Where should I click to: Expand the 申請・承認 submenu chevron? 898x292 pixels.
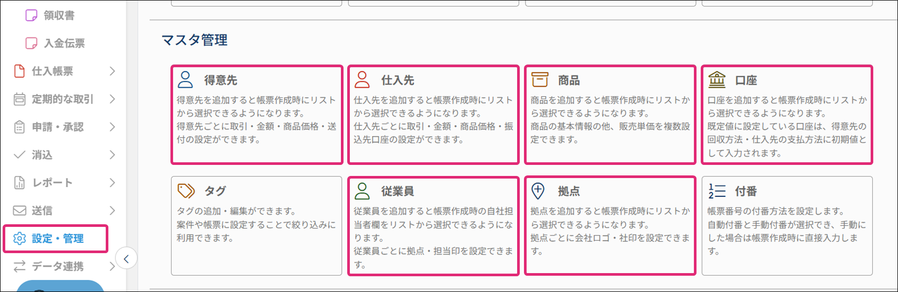tap(112, 127)
